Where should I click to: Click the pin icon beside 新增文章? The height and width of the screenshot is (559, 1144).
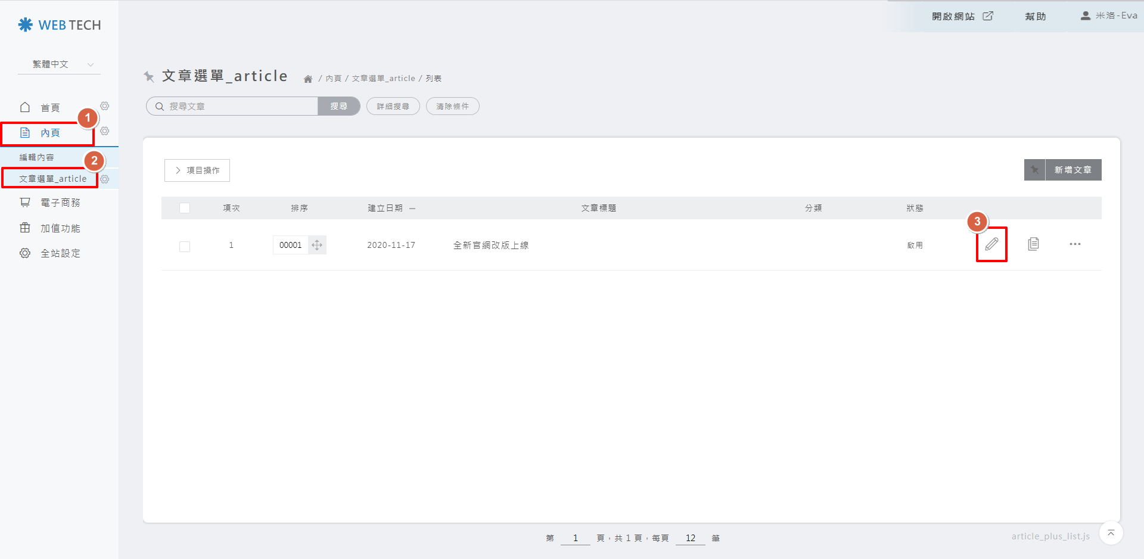click(1035, 170)
